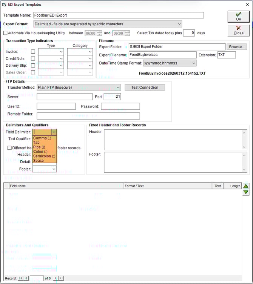The image size is (253, 284).
Task: Click the EDI Export Templates window icon
Action: point(4,5)
